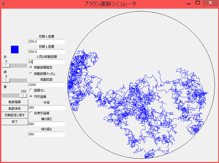219x163 pixels.
Task: Select the 移動距離ランダム radio button
Action: pyautogui.click(x=31, y=74)
